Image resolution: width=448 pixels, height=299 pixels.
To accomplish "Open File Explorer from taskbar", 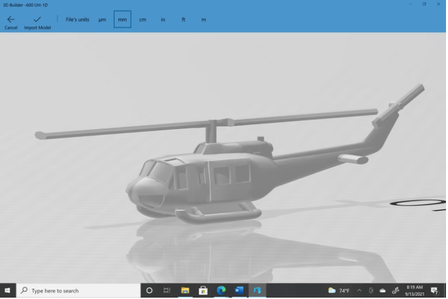I will tap(185, 291).
